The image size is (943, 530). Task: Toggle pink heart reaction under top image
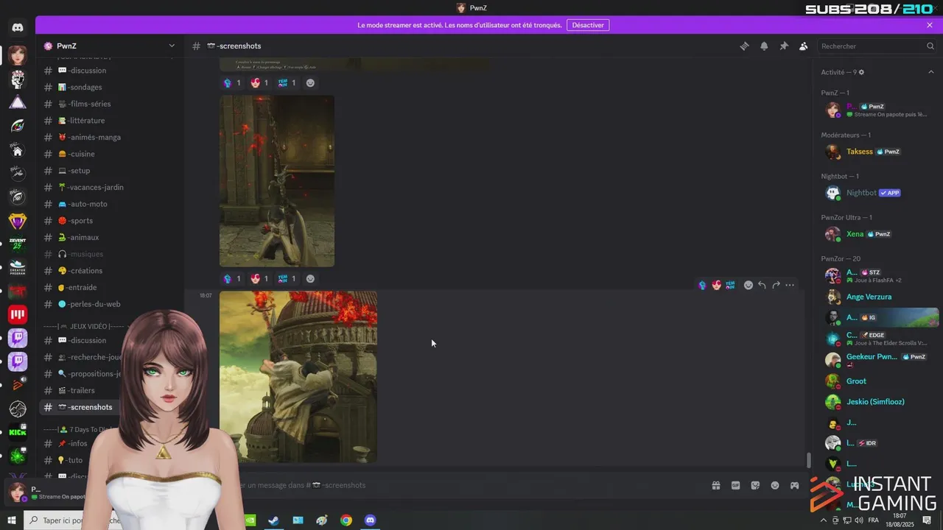260,82
